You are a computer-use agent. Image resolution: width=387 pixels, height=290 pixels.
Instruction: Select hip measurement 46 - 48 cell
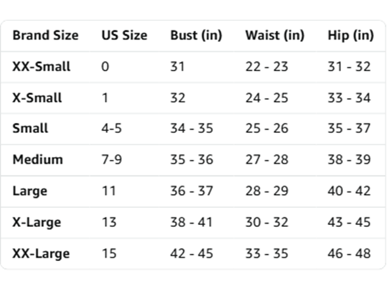pos(349,254)
